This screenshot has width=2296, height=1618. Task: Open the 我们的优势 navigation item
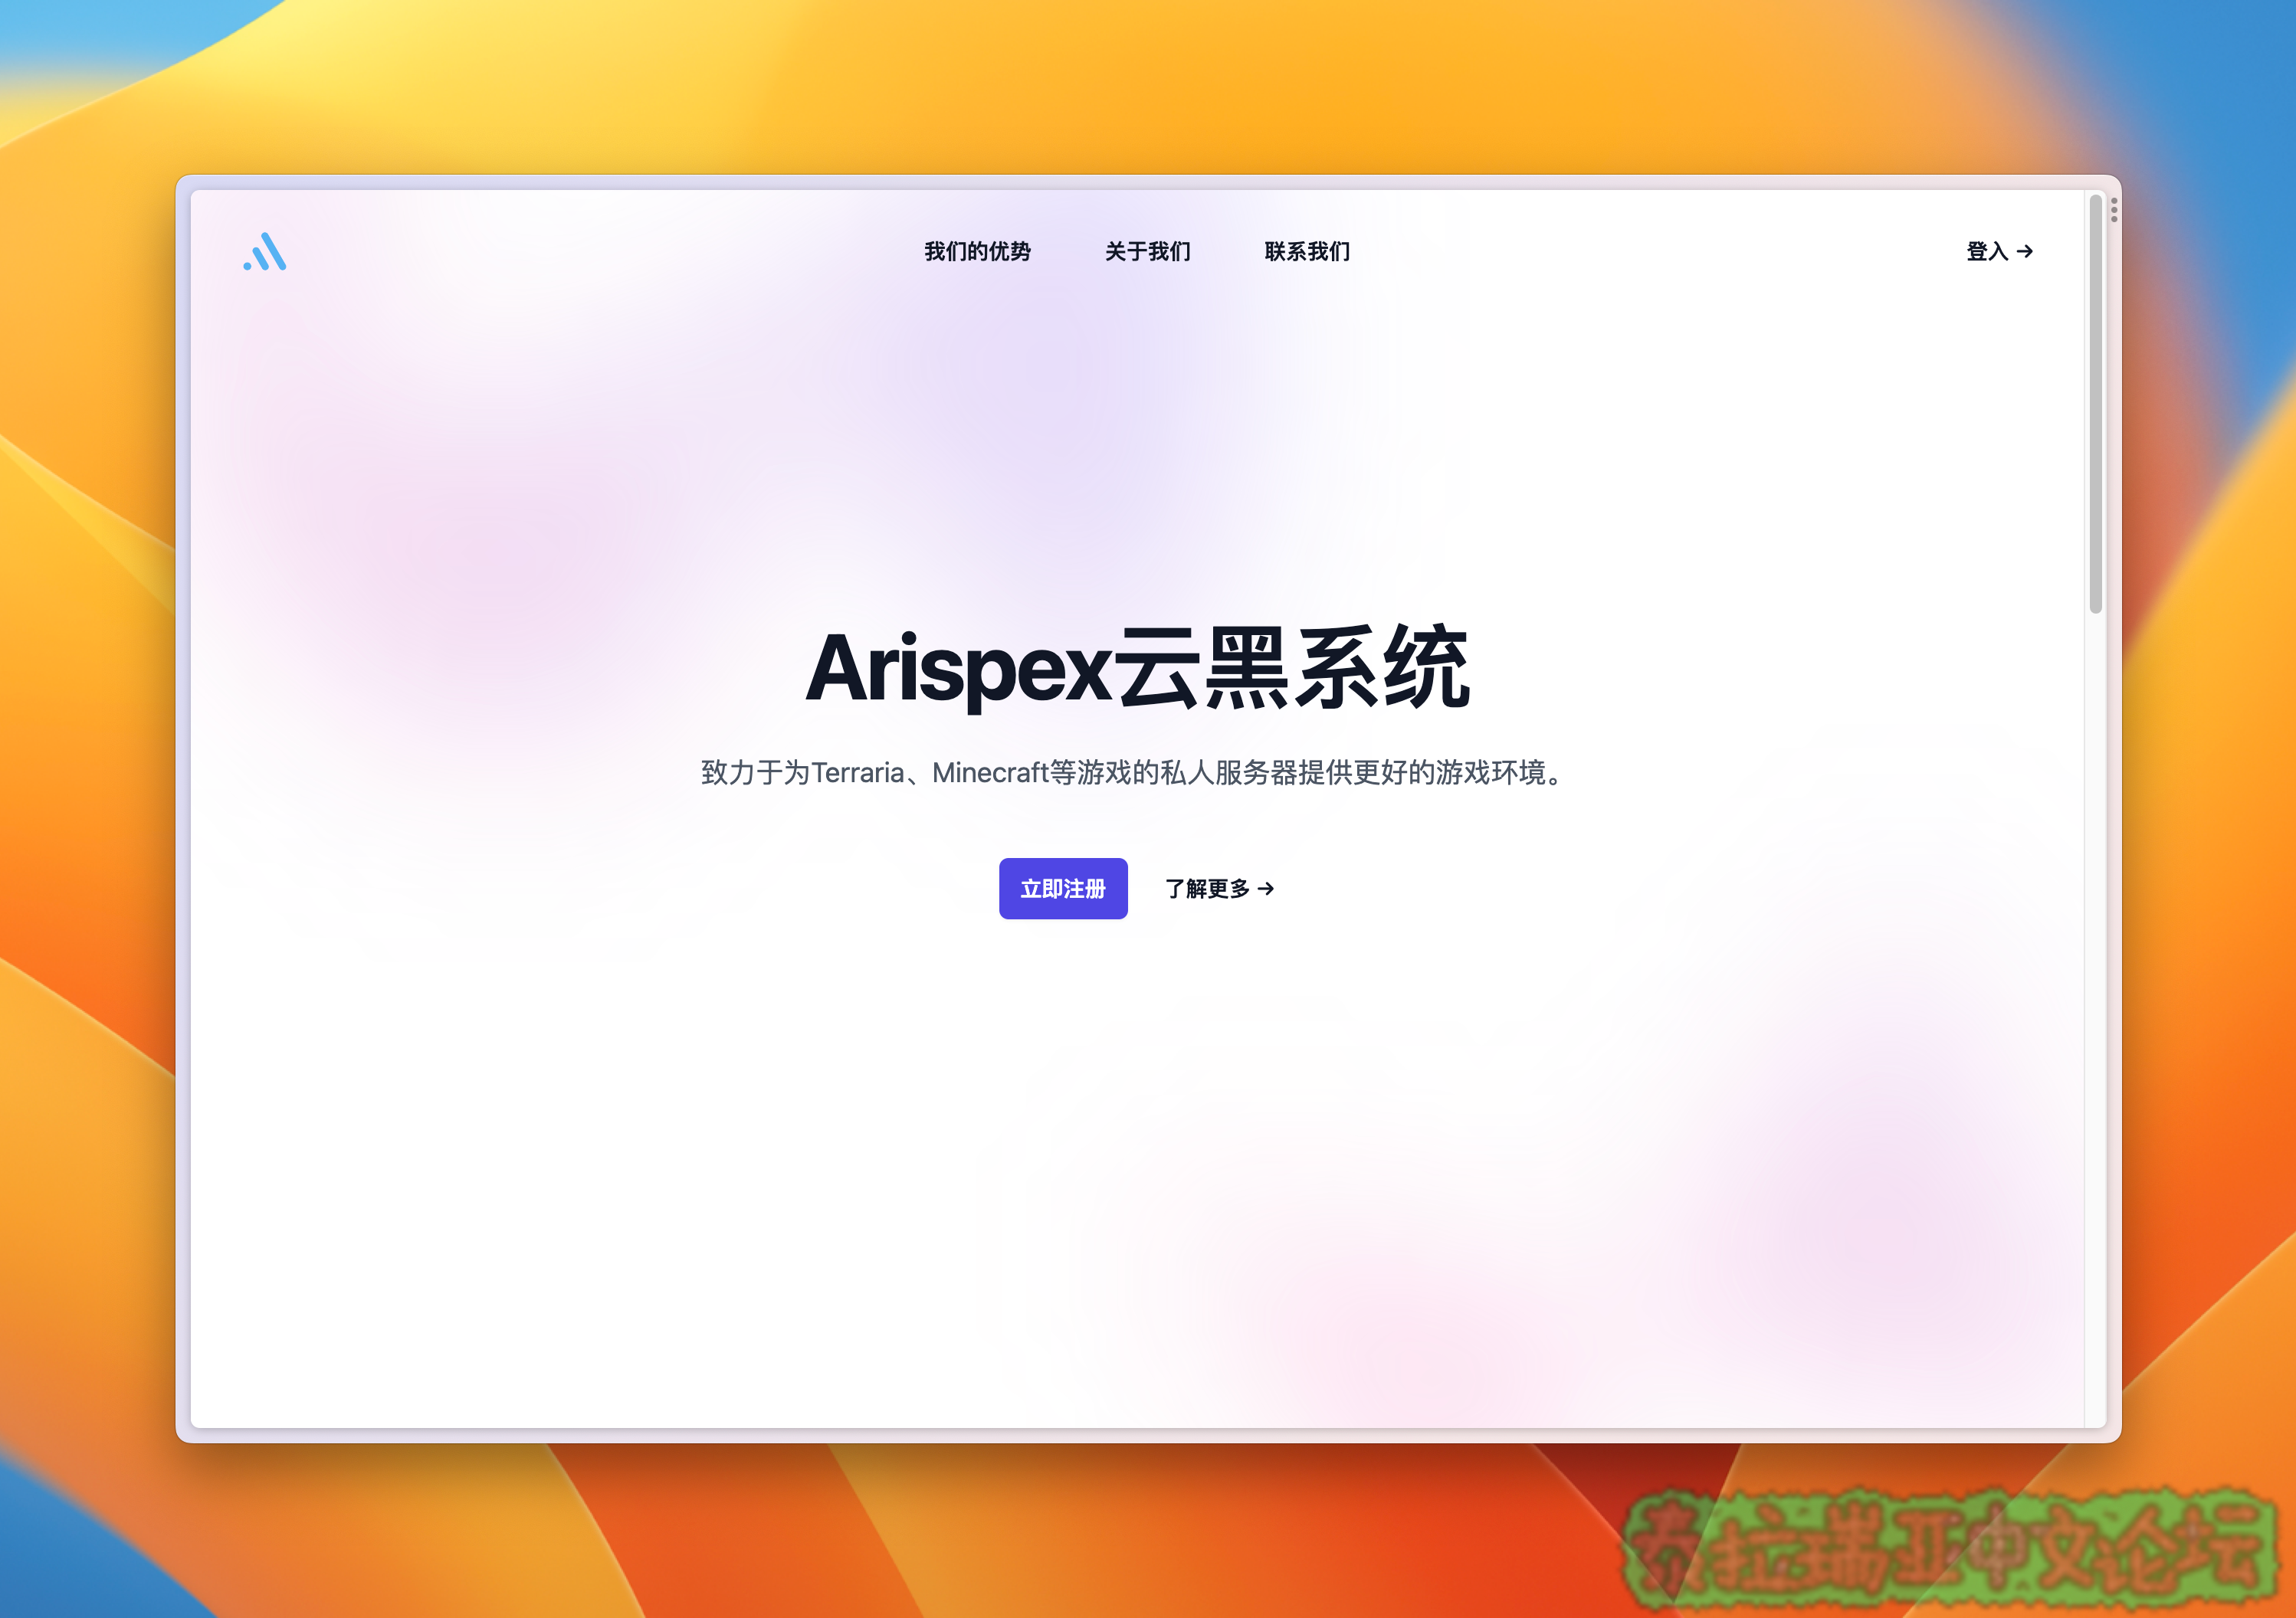tap(977, 251)
